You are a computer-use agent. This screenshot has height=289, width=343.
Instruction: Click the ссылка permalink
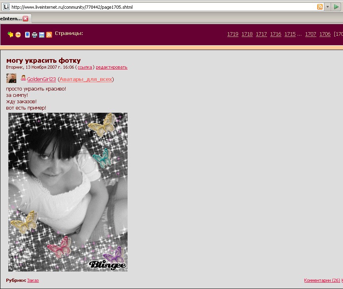85,67
